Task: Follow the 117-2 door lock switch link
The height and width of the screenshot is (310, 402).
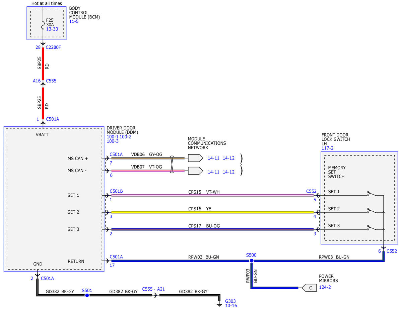Action: pos(327,148)
